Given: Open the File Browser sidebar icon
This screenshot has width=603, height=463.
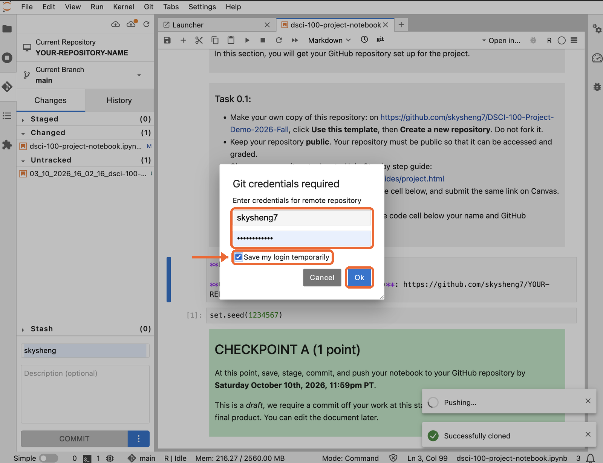Looking at the screenshot, I should click(x=7, y=29).
